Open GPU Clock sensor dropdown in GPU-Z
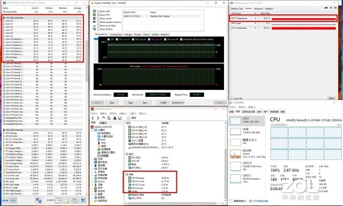The height and width of the screenshot is (206, 343). (x=255, y=13)
